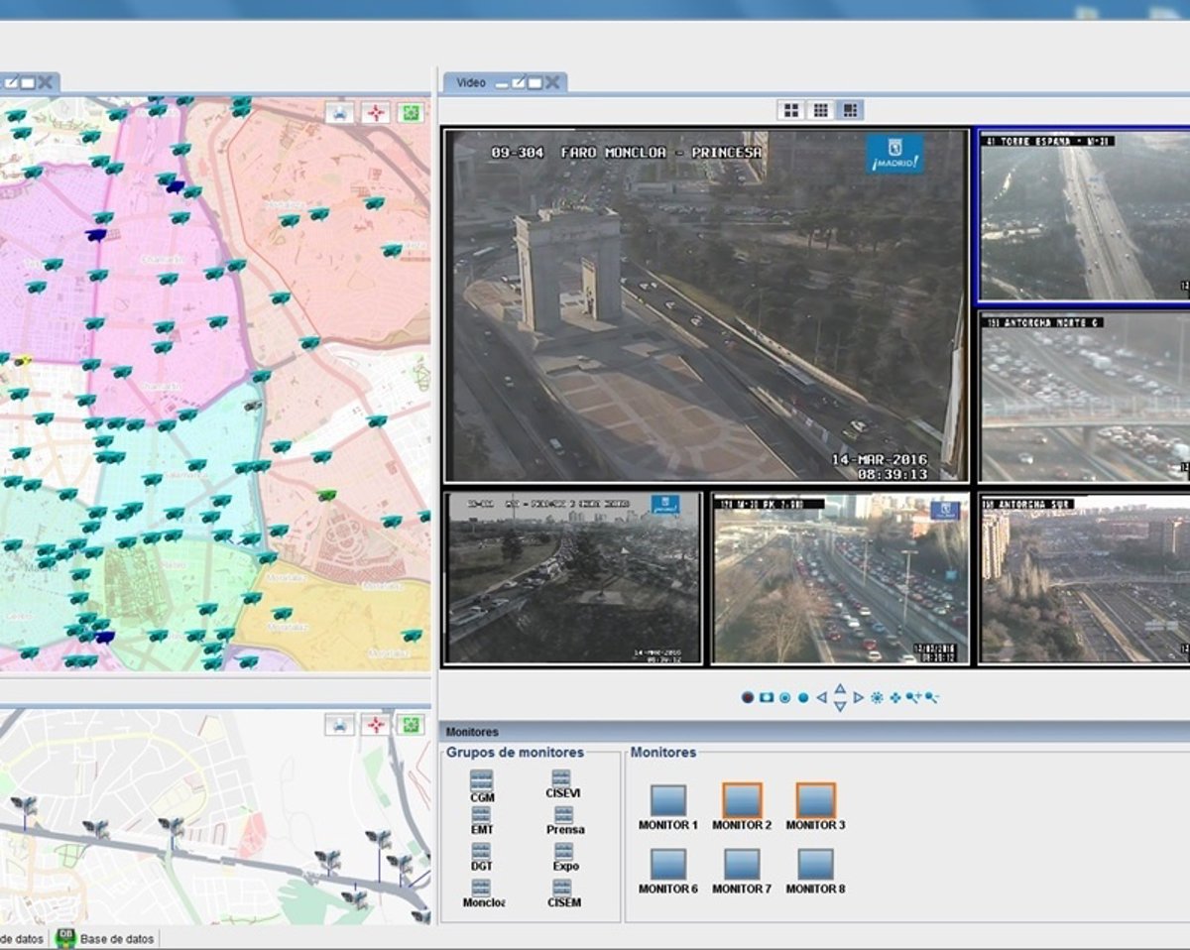Switch to 3x3 video grid layout
Image resolution: width=1190 pixels, height=950 pixels.
(x=820, y=110)
